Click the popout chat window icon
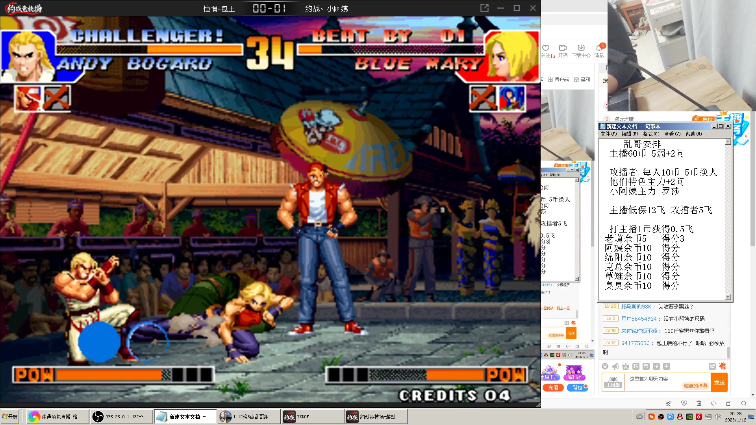Screen dimensions: 756x425 point(729,403)
